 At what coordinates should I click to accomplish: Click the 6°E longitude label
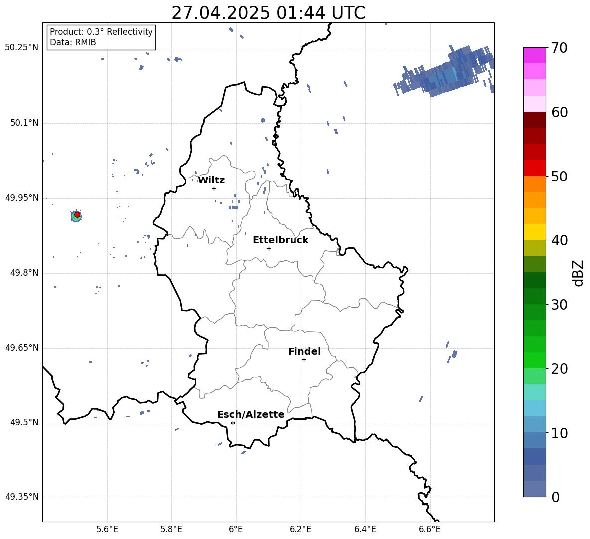coord(236,529)
